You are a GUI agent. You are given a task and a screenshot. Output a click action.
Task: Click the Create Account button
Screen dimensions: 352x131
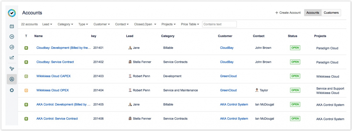point(288,13)
